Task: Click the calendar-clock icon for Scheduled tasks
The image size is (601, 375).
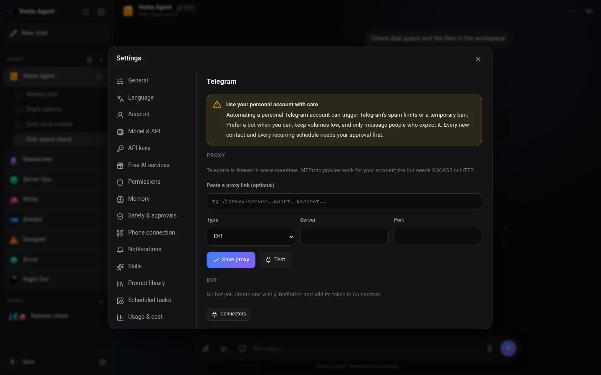Action: pyautogui.click(x=120, y=300)
